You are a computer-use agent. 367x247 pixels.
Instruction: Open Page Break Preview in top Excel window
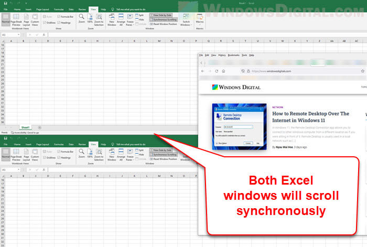(16, 20)
